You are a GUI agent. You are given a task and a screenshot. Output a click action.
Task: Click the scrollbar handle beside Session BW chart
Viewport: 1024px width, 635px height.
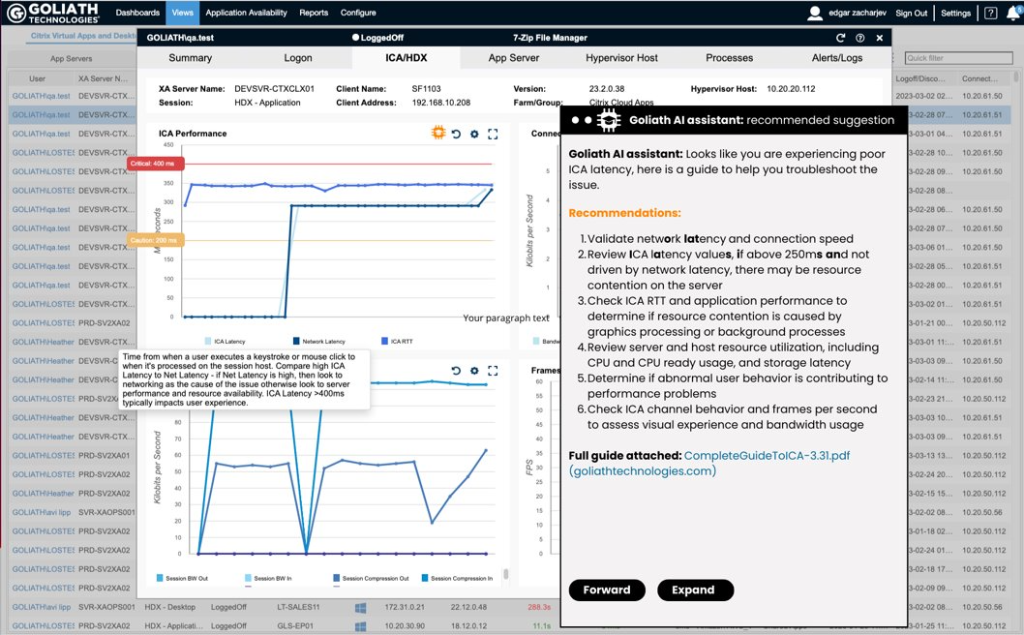tap(505, 574)
